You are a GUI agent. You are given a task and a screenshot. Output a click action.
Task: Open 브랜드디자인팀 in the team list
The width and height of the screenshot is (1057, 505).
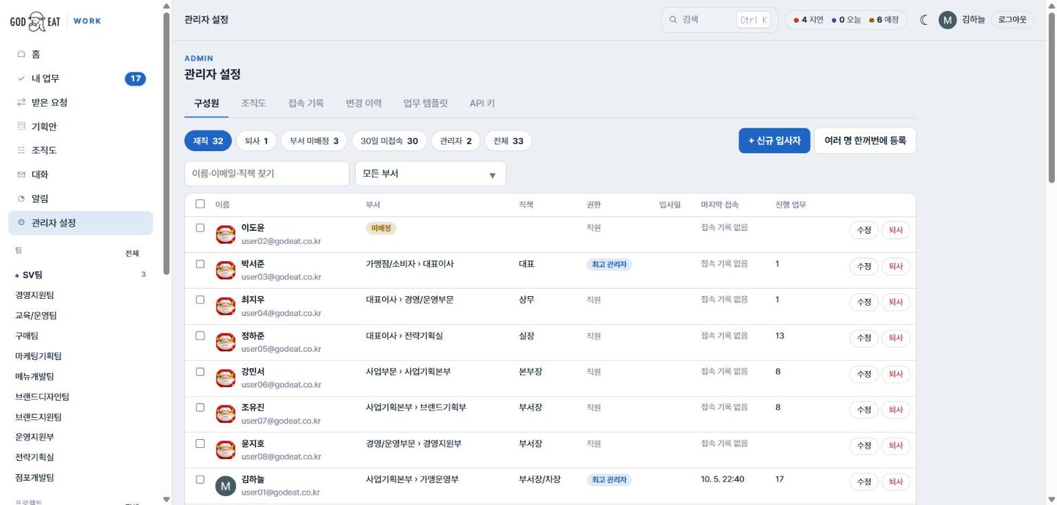[42, 396]
